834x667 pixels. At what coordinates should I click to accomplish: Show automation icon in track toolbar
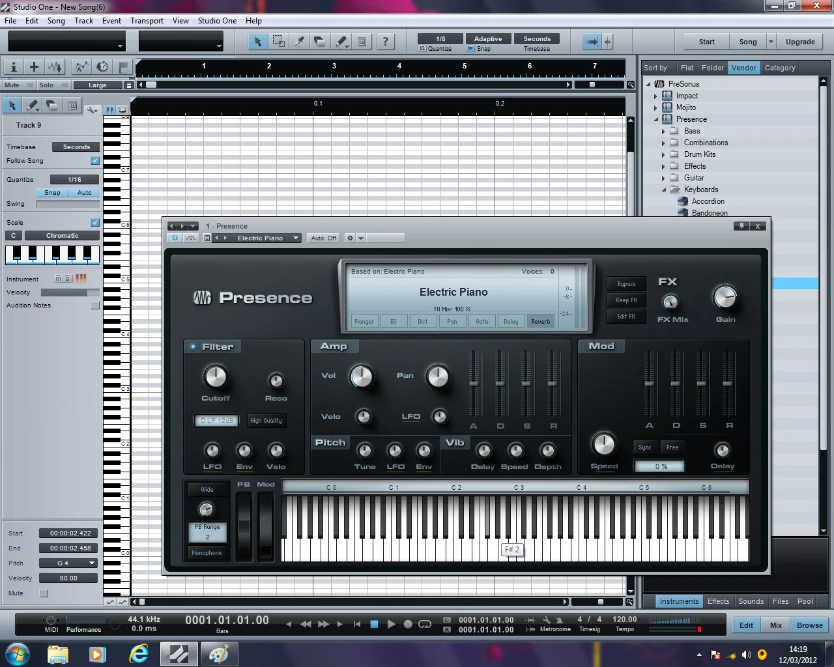[81, 66]
